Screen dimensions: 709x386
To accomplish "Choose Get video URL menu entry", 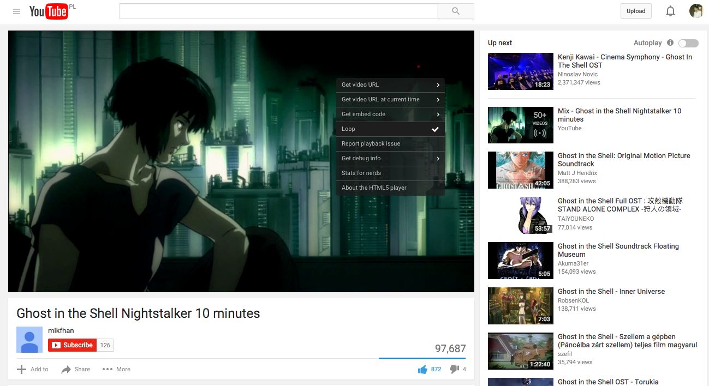I will point(390,85).
